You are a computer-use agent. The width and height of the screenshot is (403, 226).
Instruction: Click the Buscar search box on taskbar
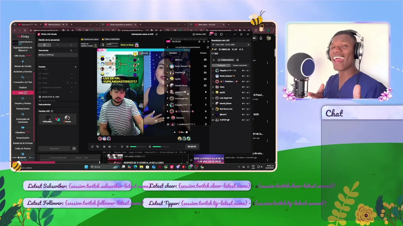click(105, 167)
